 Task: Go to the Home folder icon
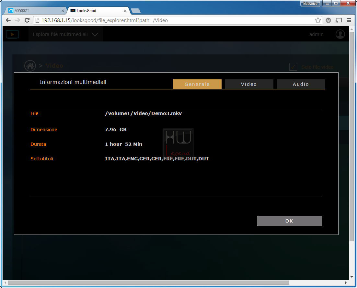point(30,66)
